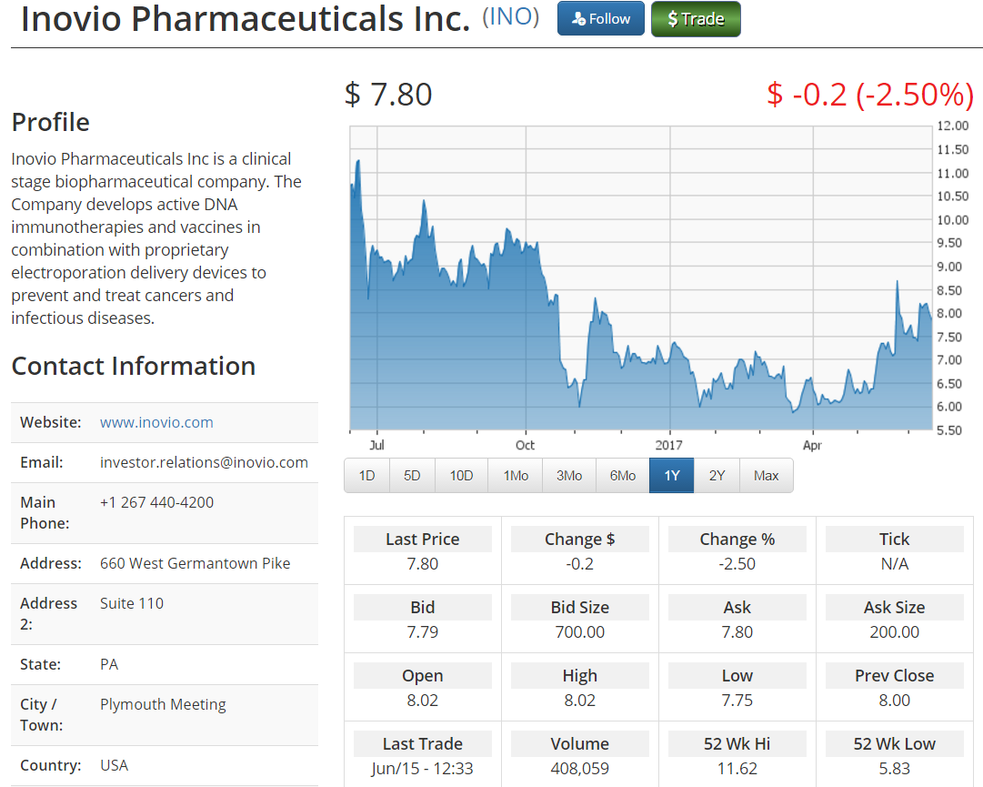The height and width of the screenshot is (787, 983).
Task: Click the State value PA
Action: coord(109,665)
